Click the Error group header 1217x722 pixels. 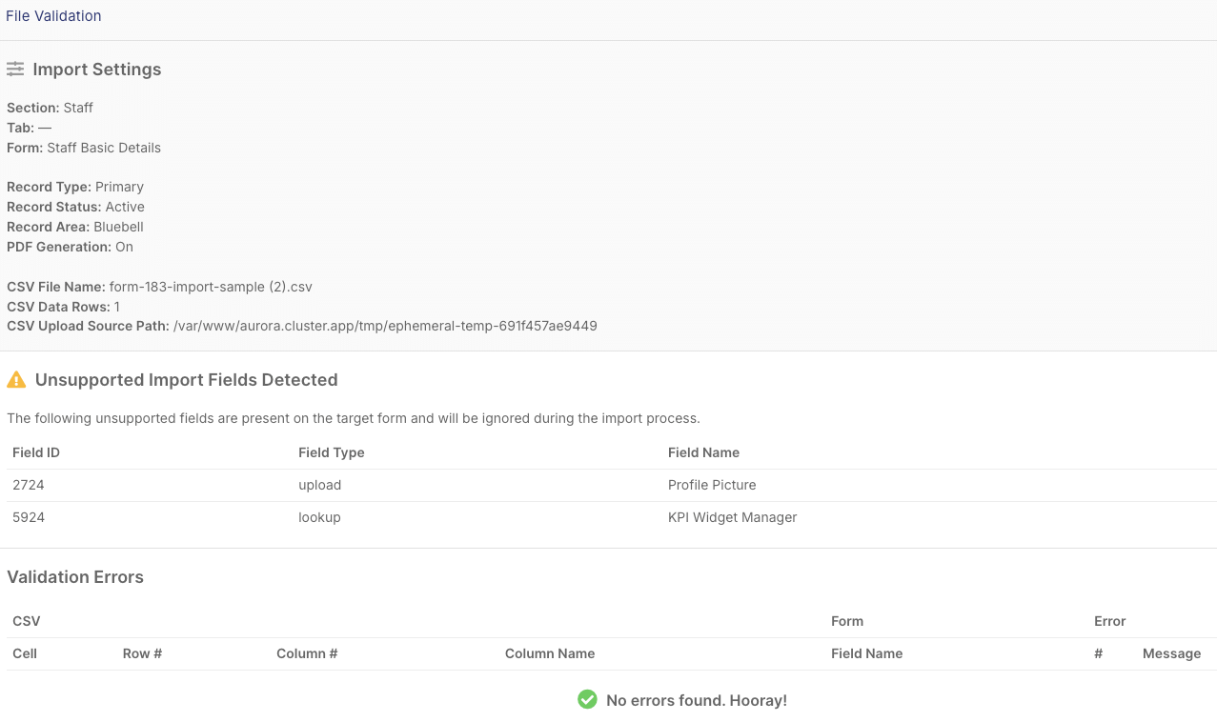[x=1110, y=621]
